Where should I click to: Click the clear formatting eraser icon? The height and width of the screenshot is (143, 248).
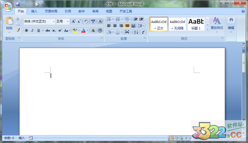coord(86,21)
